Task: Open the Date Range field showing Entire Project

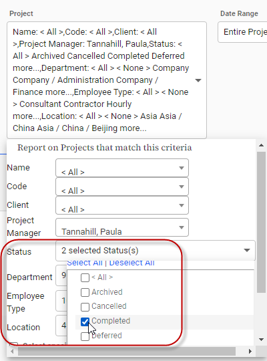Action: coord(242,32)
